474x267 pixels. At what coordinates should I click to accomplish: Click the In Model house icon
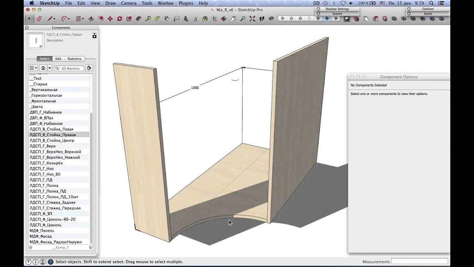(x=43, y=68)
